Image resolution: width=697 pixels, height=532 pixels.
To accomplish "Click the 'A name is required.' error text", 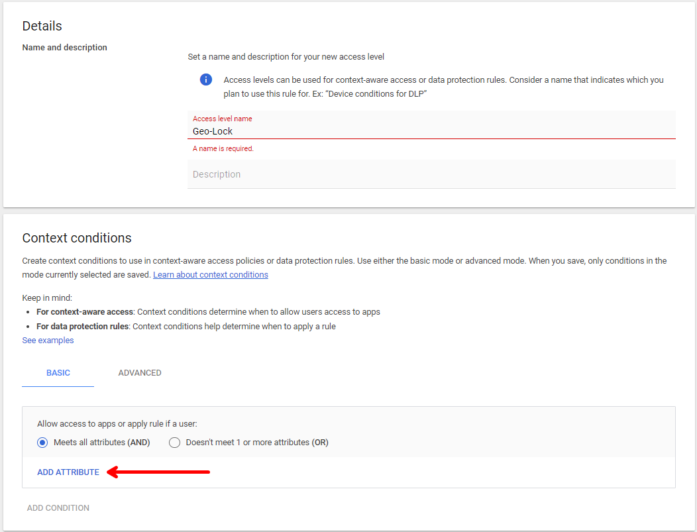I will click(223, 148).
